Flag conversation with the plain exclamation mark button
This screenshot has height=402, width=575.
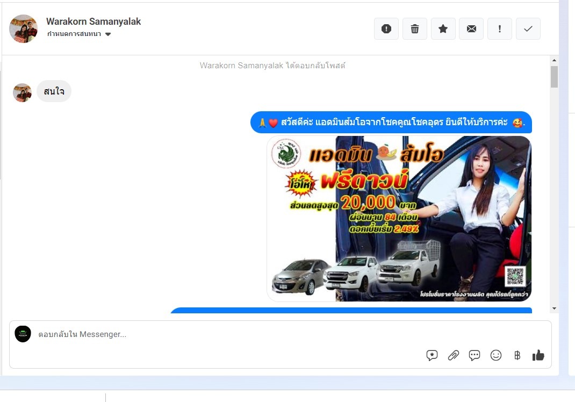coord(500,29)
